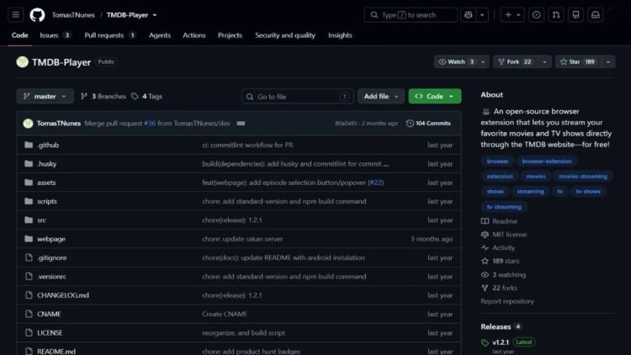Screen dimensions: 631x355
Task: Go to the GitHub homepage logo
Action: 37,15
